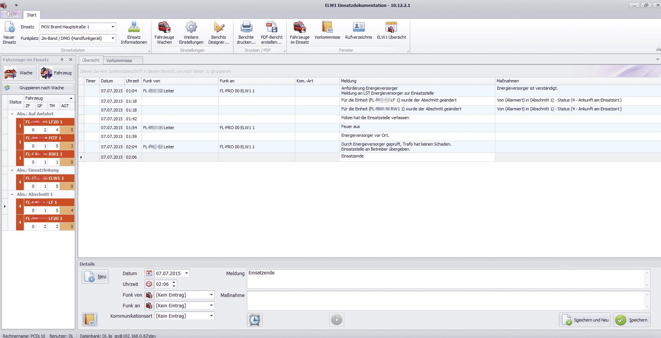
Task: Select the Start ribbon tab
Action: coord(31,15)
